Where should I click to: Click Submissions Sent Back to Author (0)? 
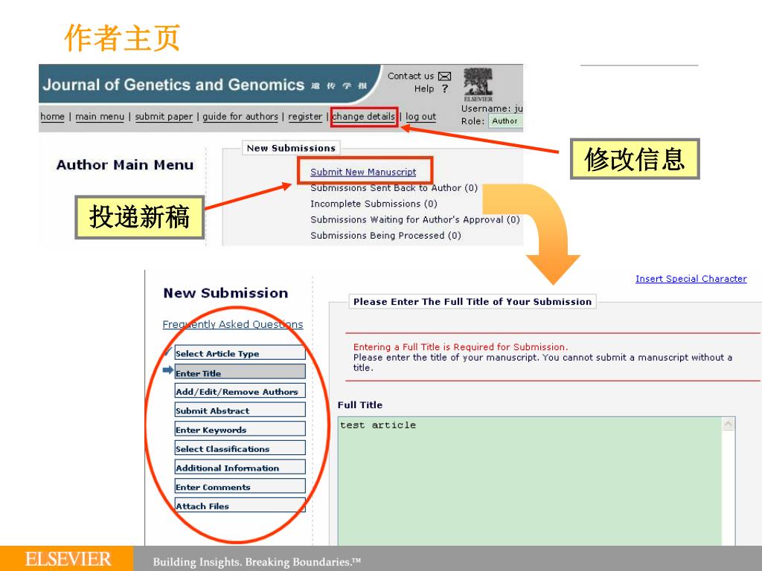coord(394,188)
